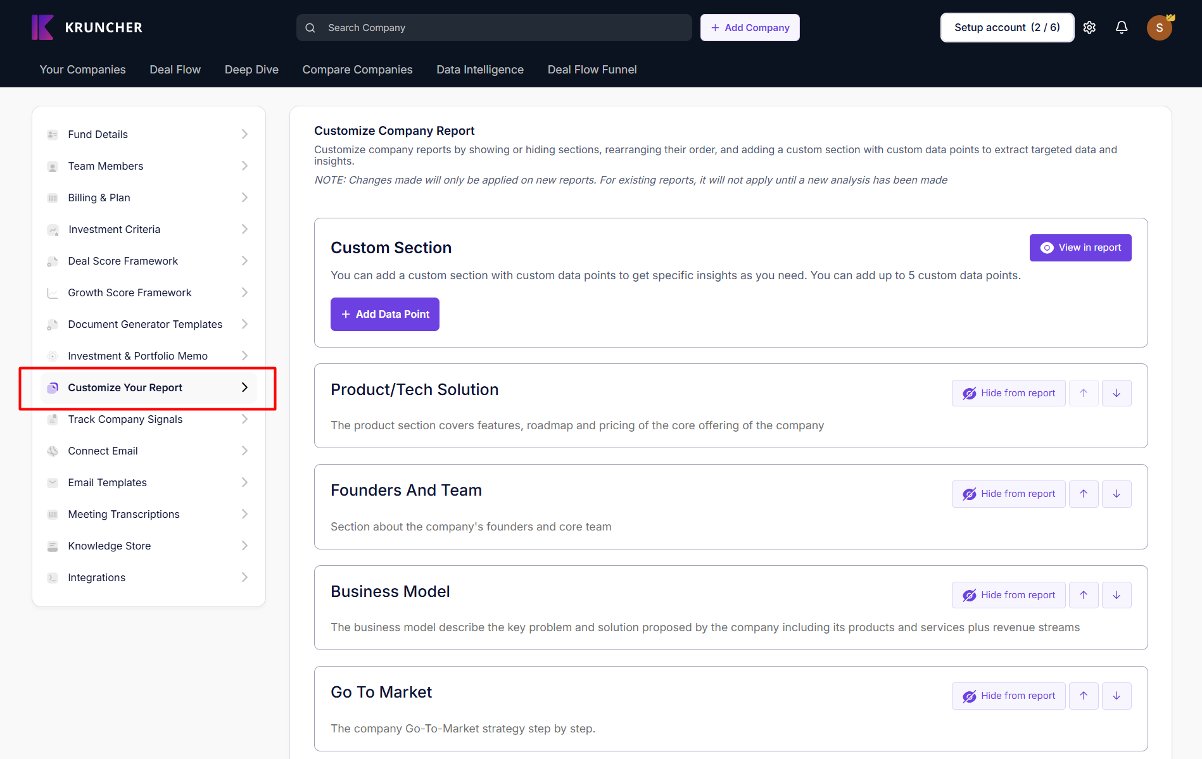
Task: Move Founders And Team section up
Action: [1084, 494]
